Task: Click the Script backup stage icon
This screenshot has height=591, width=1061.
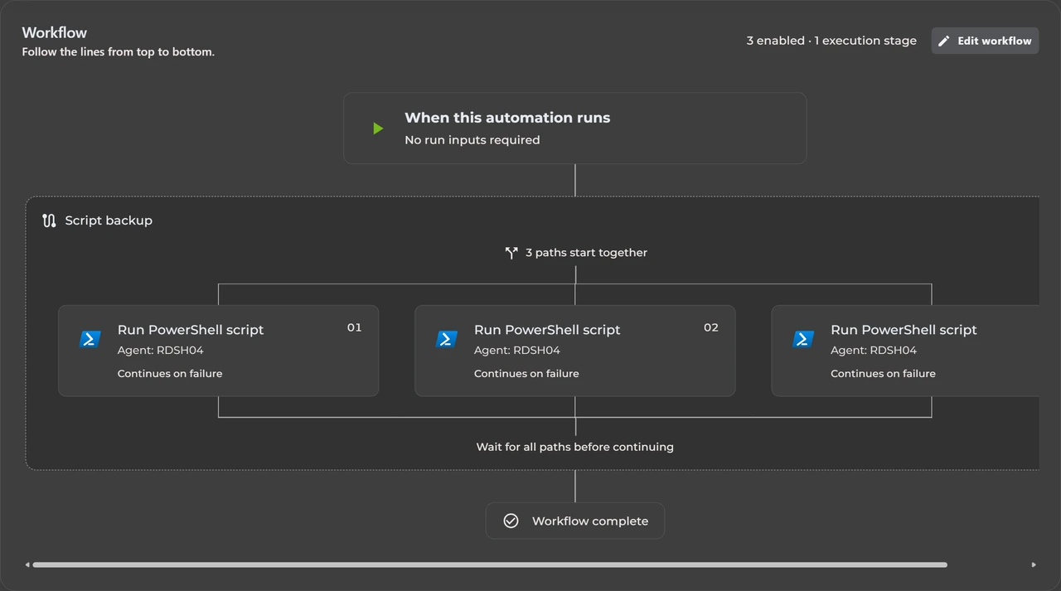Action: 49,220
